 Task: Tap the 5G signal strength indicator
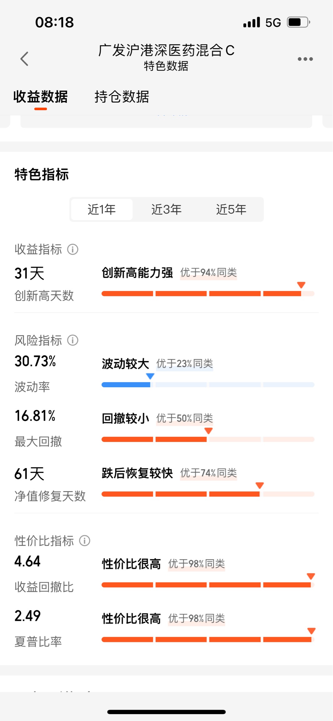(262, 23)
